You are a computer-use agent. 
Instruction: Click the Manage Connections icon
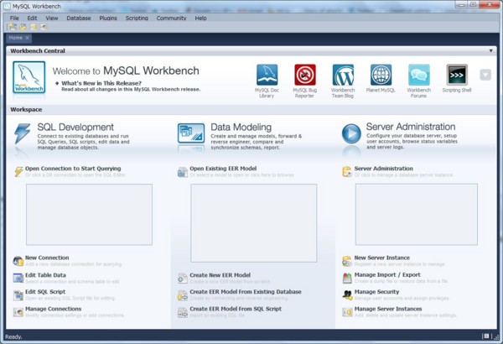click(18, 311)
